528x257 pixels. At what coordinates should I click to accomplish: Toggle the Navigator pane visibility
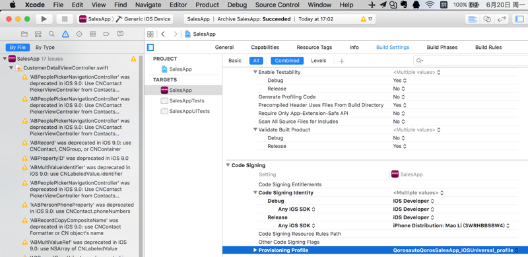(x=520, y=19)
